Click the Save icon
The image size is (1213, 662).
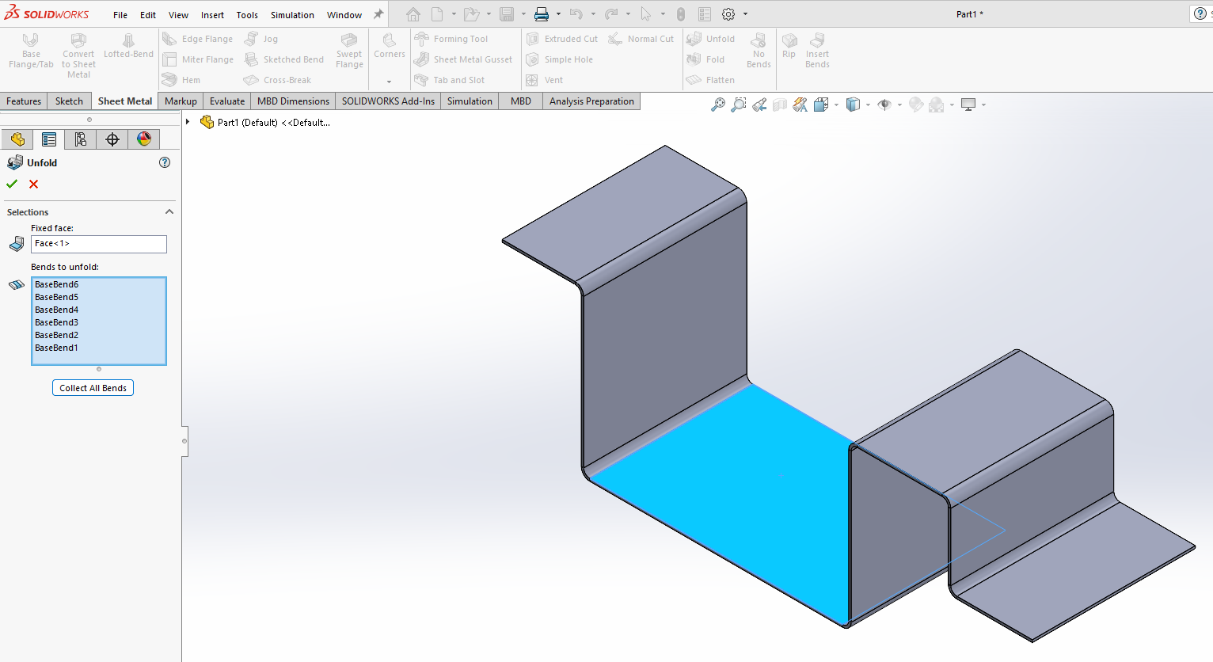(507, 14)
